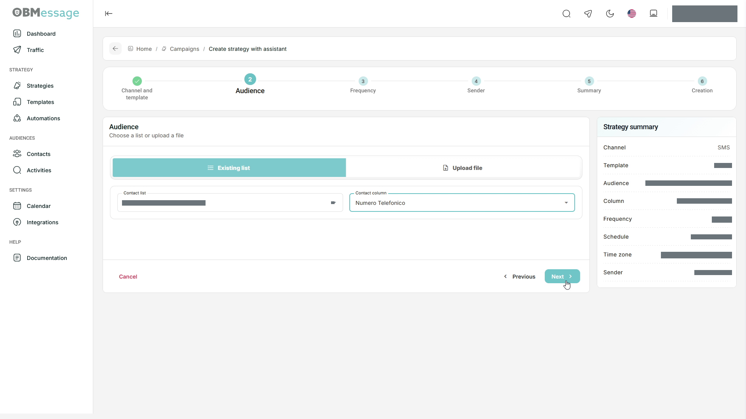Open the Contact list field
This screenshot has height=419, width=746.
(230, 203)
